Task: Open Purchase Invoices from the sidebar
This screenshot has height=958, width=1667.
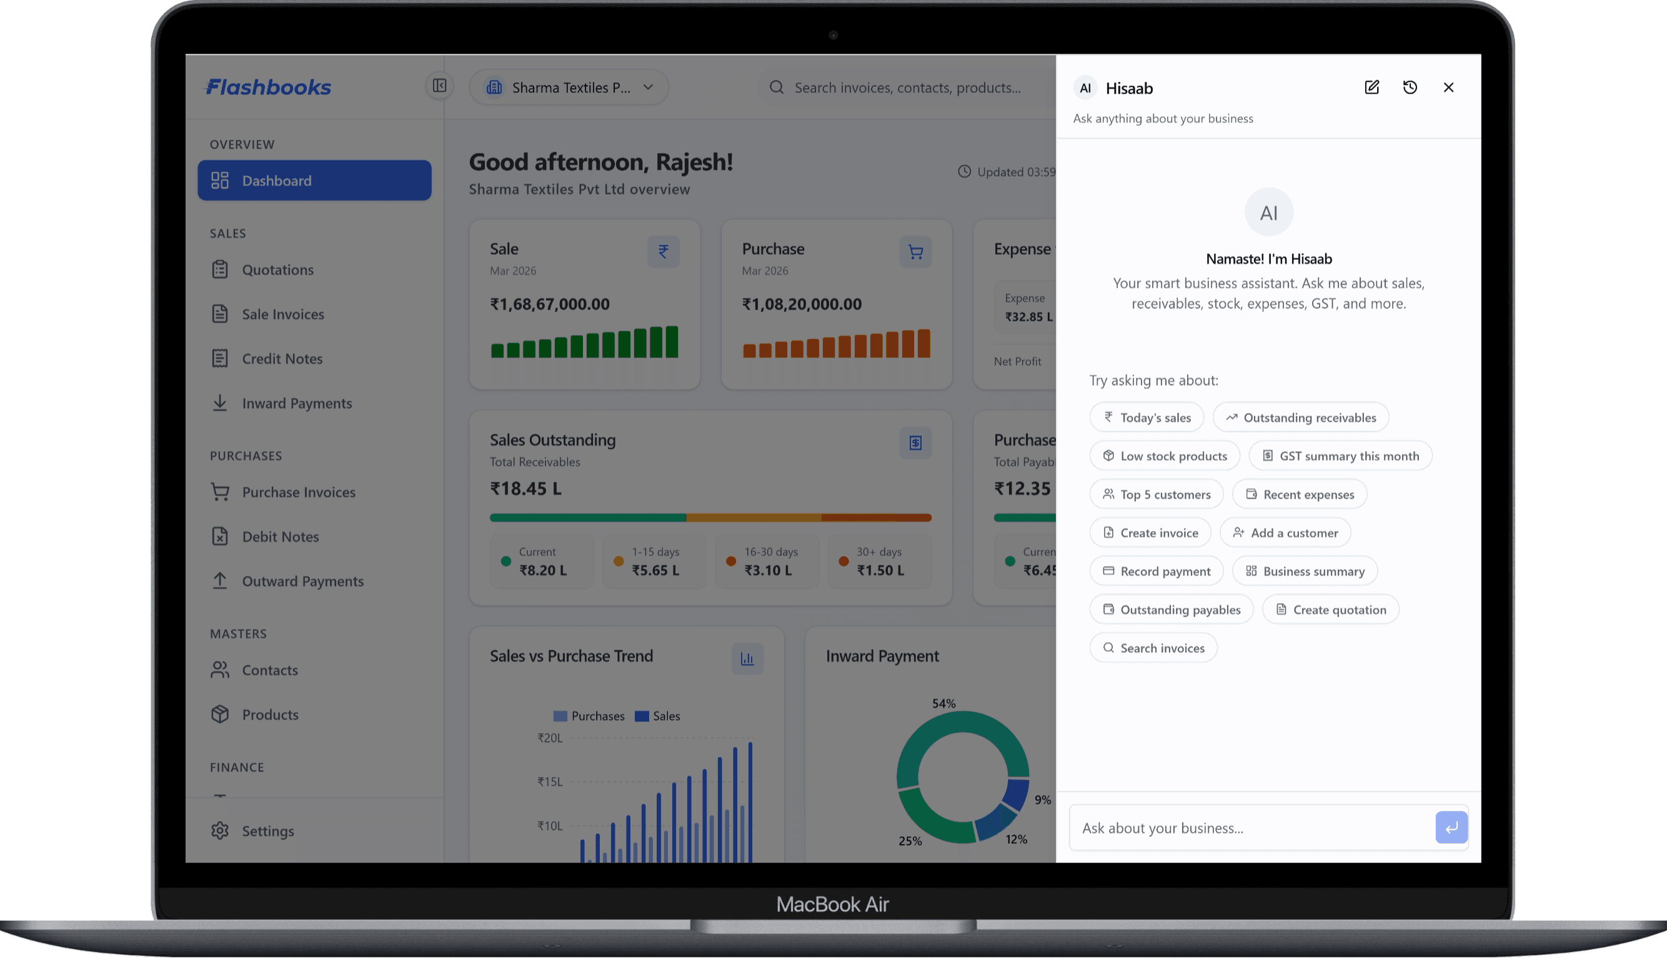Action: click(x=298, y=492)
